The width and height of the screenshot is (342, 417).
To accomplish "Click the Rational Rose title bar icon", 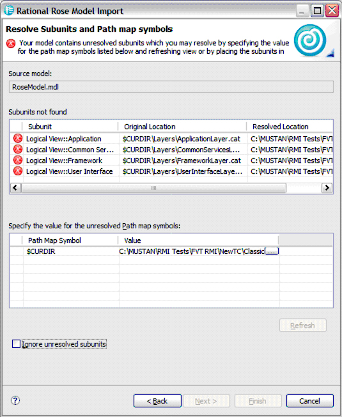I will coord(8,11).
